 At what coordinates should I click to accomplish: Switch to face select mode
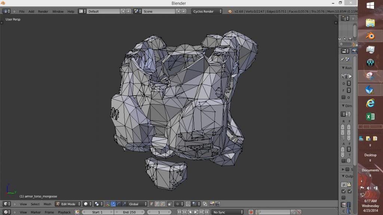point(162,204)
